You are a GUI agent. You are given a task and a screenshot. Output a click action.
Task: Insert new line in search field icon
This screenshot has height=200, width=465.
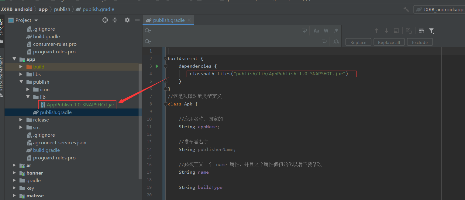coord(305,31)
